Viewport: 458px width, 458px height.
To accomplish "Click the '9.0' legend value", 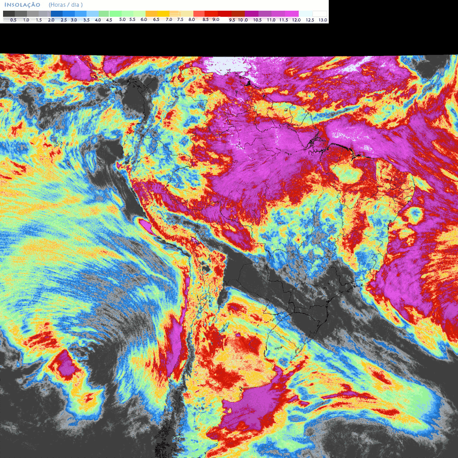I will [x=216, y=19].
